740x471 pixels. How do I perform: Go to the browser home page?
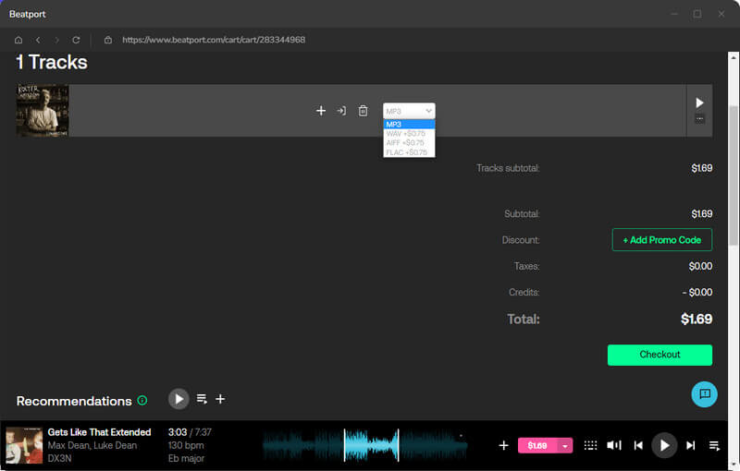tap(18, 40)
